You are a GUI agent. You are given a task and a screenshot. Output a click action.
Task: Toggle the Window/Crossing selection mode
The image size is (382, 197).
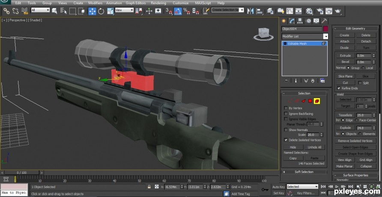pos(81,11)
